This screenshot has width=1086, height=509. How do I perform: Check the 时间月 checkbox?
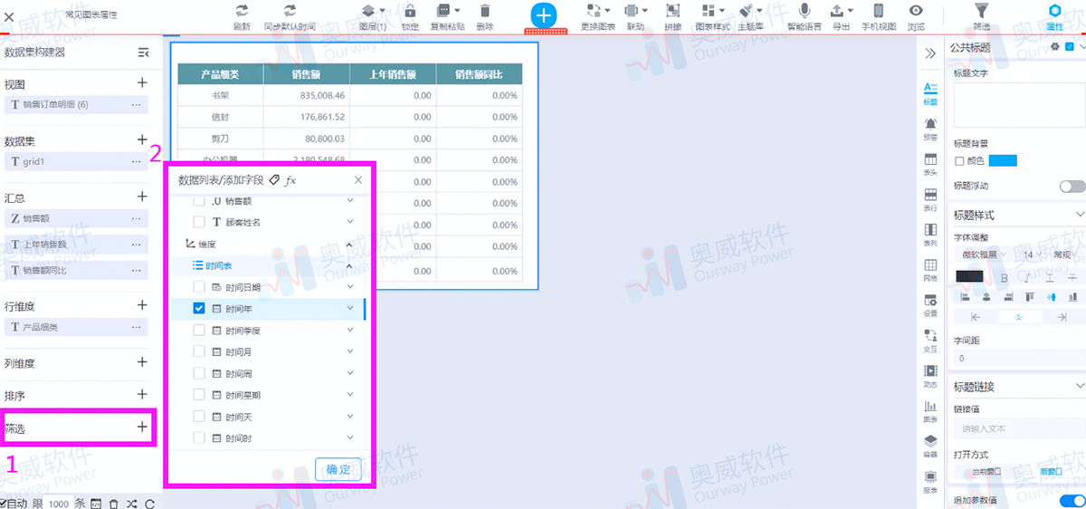199,352
